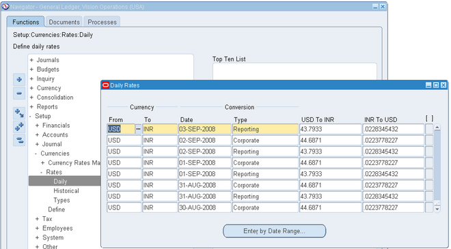This screenshot has width=451, height=249.
Task: Check the box on the first rate row
Action: (x=429, y=129)
